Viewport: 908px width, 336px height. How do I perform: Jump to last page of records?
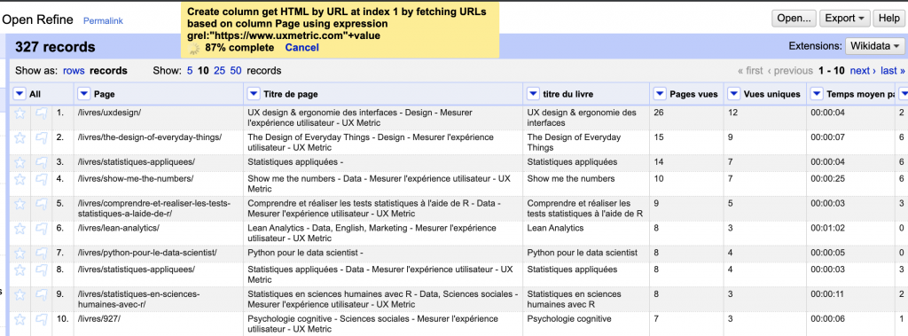[x=893, y=71]
